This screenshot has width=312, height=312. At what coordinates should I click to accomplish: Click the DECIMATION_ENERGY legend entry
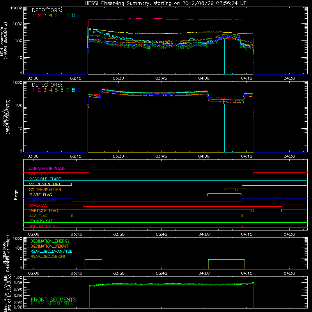pos(50,241)
